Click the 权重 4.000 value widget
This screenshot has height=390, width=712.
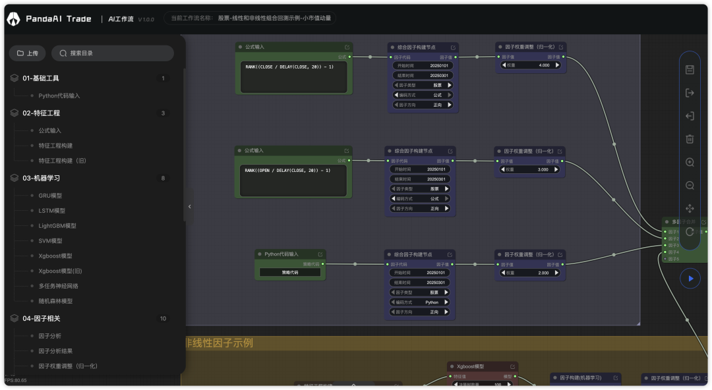(530, 65)
